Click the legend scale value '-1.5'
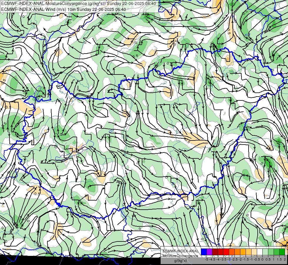 point(246,259)
